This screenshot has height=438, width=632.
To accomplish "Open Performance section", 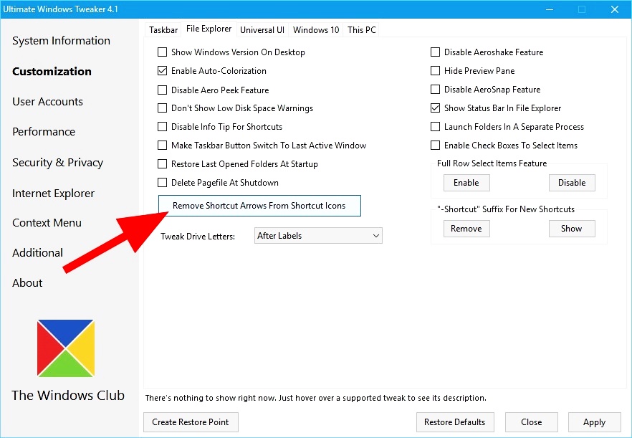I will [44, 132].
